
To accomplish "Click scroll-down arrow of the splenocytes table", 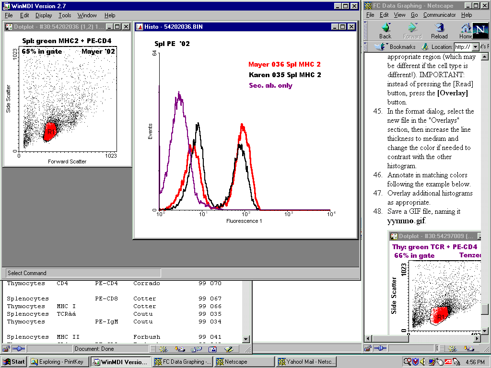I will pyautogui.click(x=246, y=339).
